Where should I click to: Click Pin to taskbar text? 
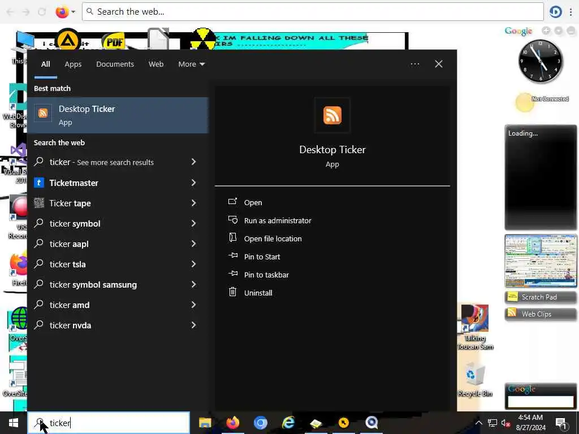[266, 275]
